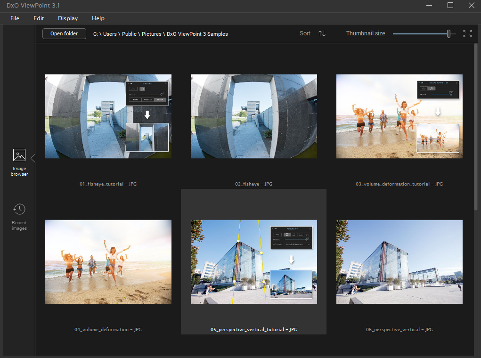This screenshot has width=481, height=358.
Task: Open the File menu
Action: [x=15, y=18]
